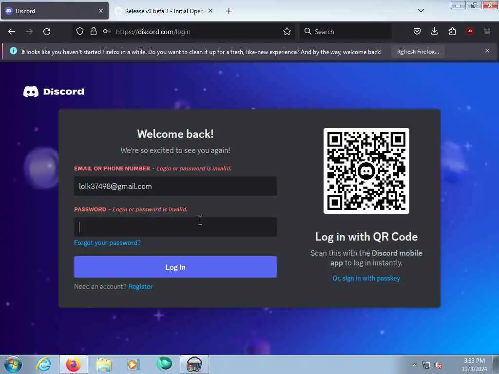499x374 pixels.
Task: Switch to the Discord tab
Action: [55, 11]
